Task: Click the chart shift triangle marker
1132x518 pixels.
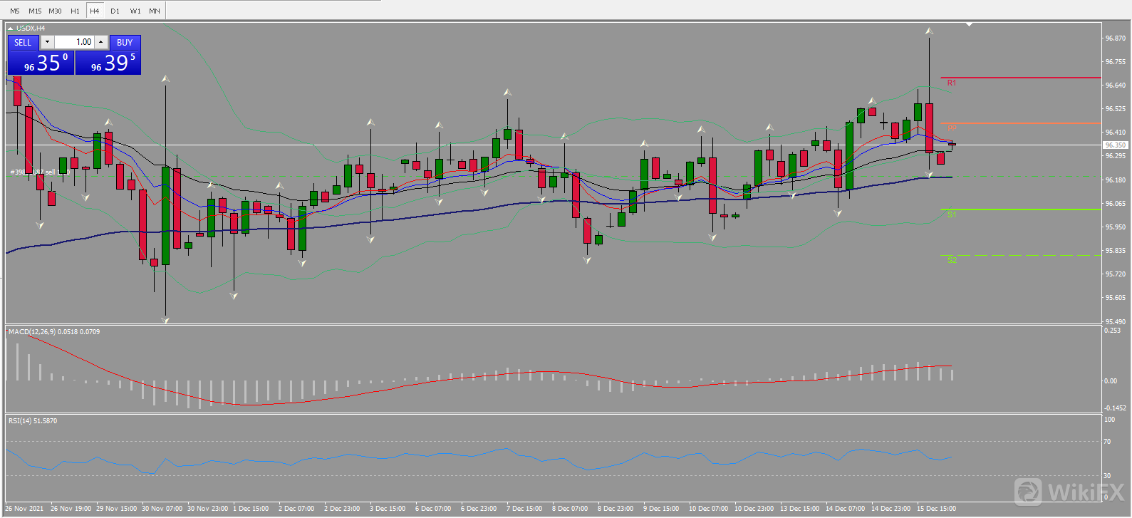Action: point(969,25)
